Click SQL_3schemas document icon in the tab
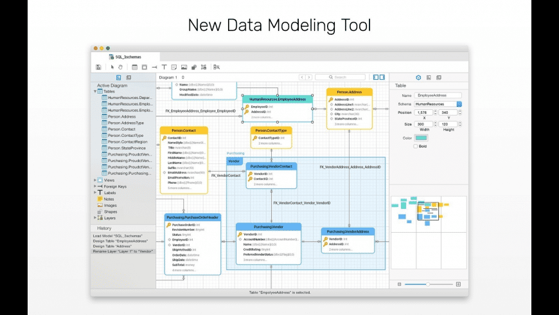 pos(111,57)
